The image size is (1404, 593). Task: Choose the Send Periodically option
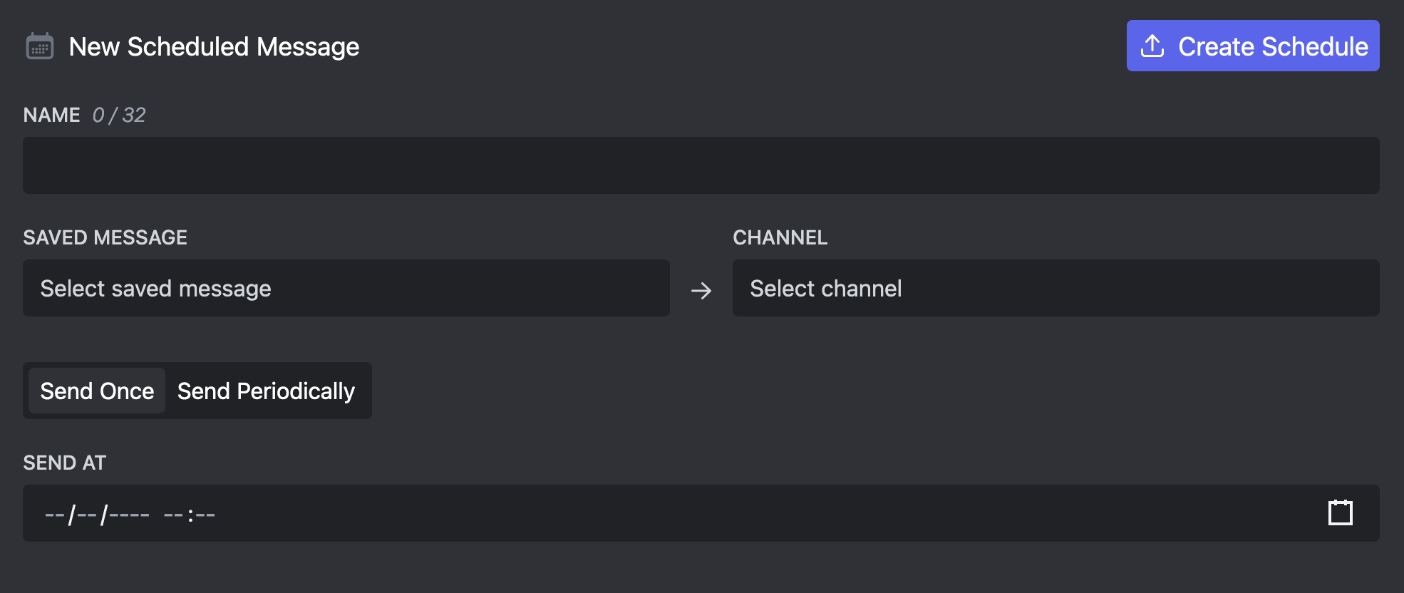[266, 391]
